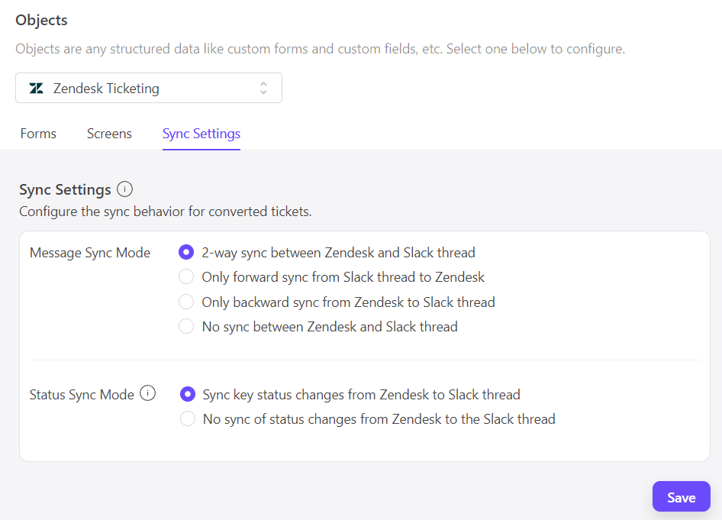Open the Screens tab
Viewport: 722px width, 520px height.
point(109,134)
